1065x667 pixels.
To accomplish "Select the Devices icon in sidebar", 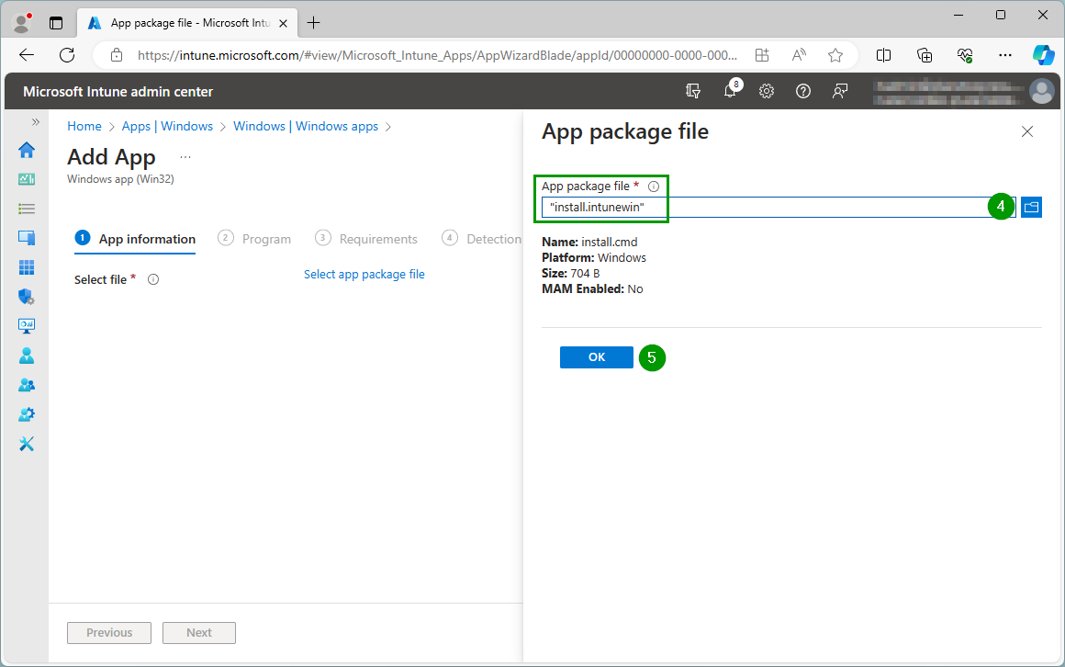I will pos(27,238).
